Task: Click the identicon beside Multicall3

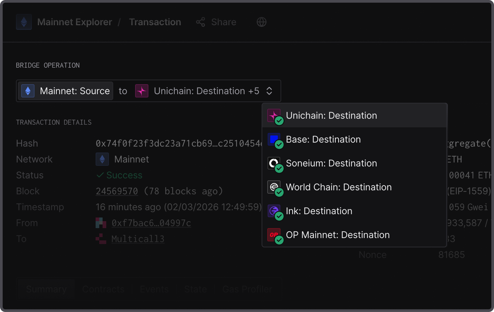Action: point(101,239)
